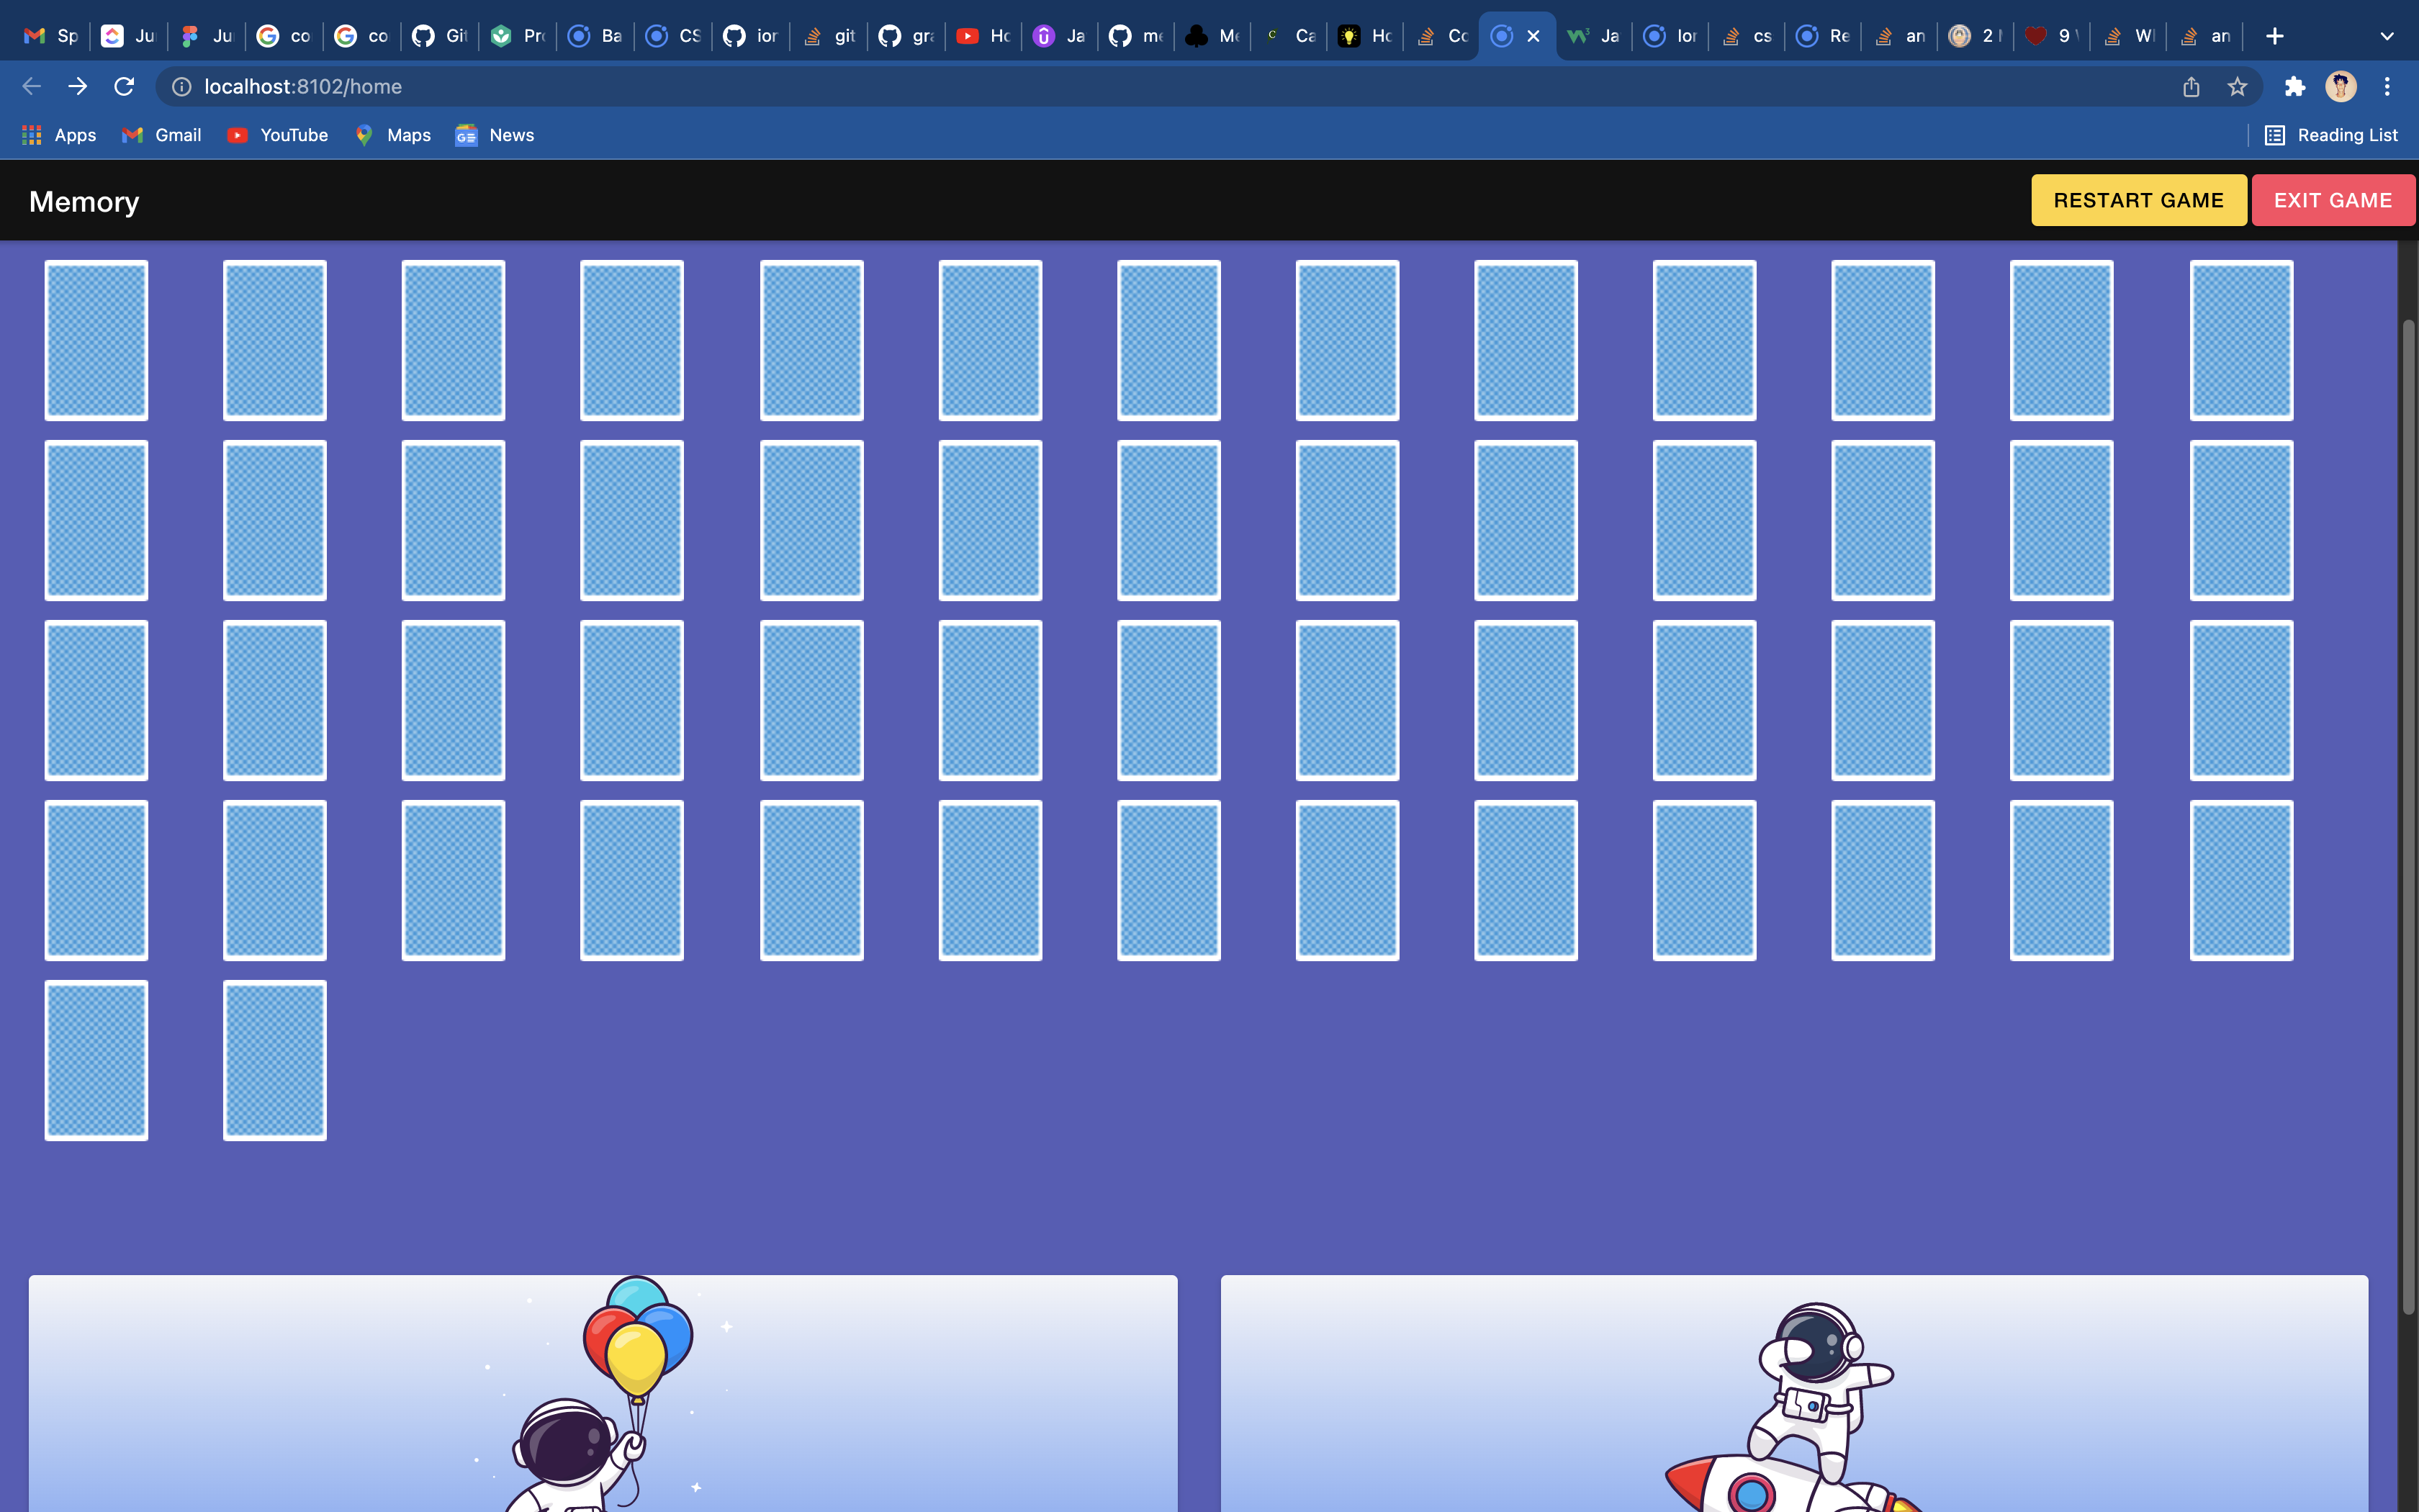This screenshot has height=1512, width=2419.
Task: Click the astronaut riding rocket image
Action: pos(1794,1393)
